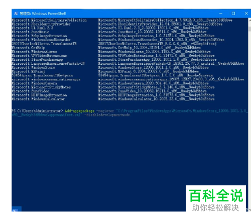Click Microsoft.WebpImageExtension package name
Image resolution: width=251 pixels, height=218 pixels.
39,36
